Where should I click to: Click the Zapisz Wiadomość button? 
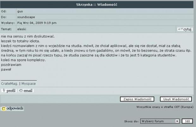(137, 99)
